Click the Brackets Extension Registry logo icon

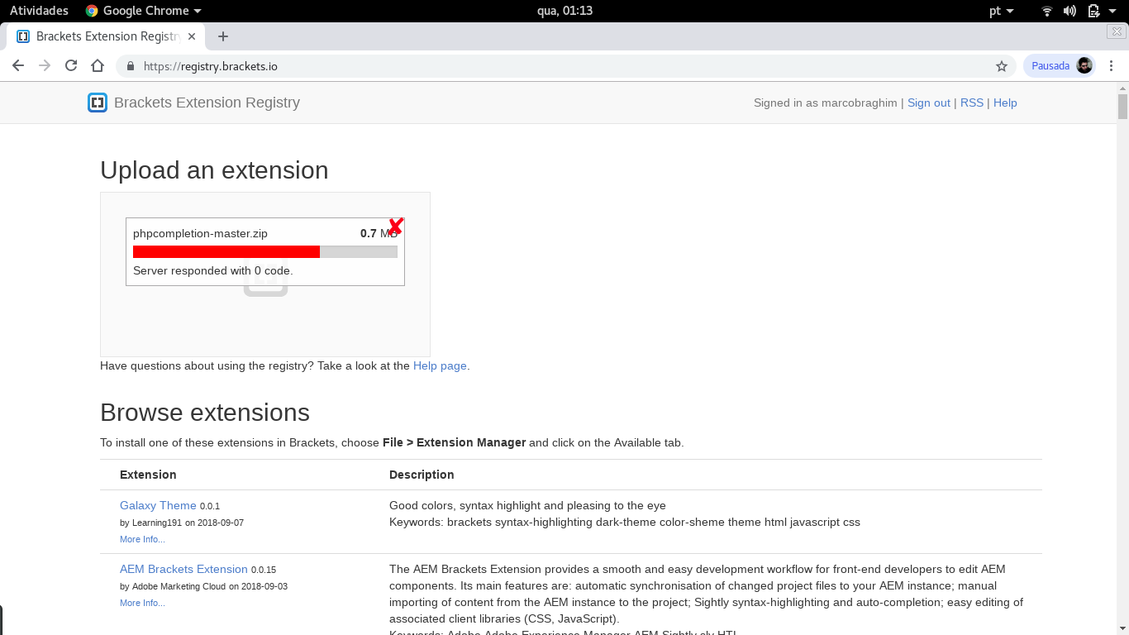point(98,103)
